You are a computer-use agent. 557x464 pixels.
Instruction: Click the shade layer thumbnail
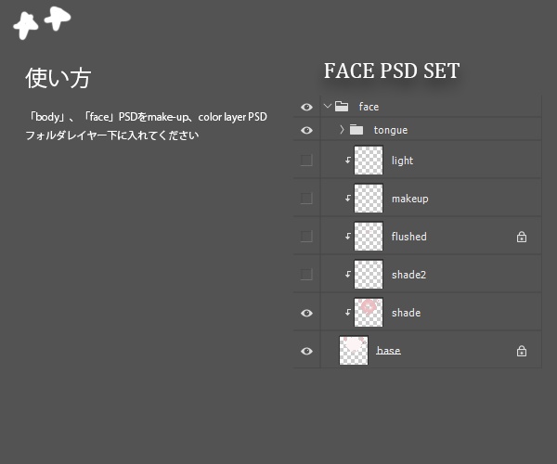(369, 313)
